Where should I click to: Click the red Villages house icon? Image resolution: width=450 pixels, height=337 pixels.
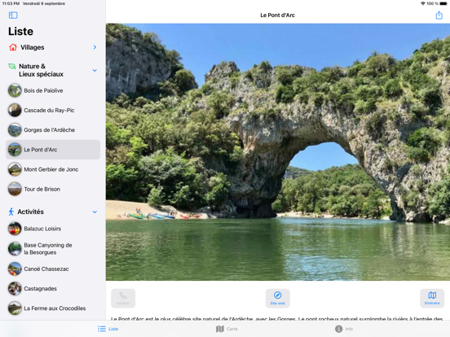click(x=13, y=47)
